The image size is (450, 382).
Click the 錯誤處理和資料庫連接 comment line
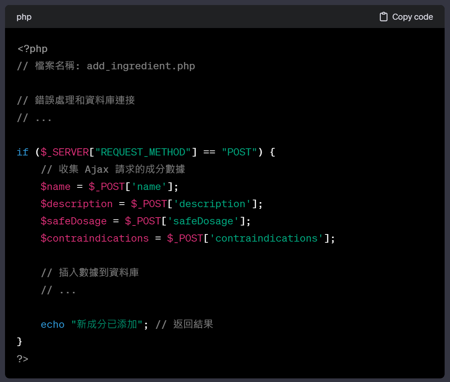click(85, 100)
